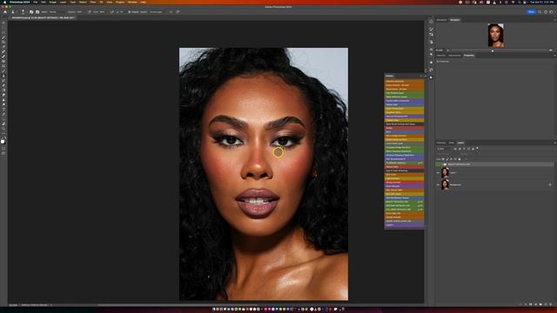The image size is (557, 313).
Task: Switch to the Channels tab
Action: point(441,143)
